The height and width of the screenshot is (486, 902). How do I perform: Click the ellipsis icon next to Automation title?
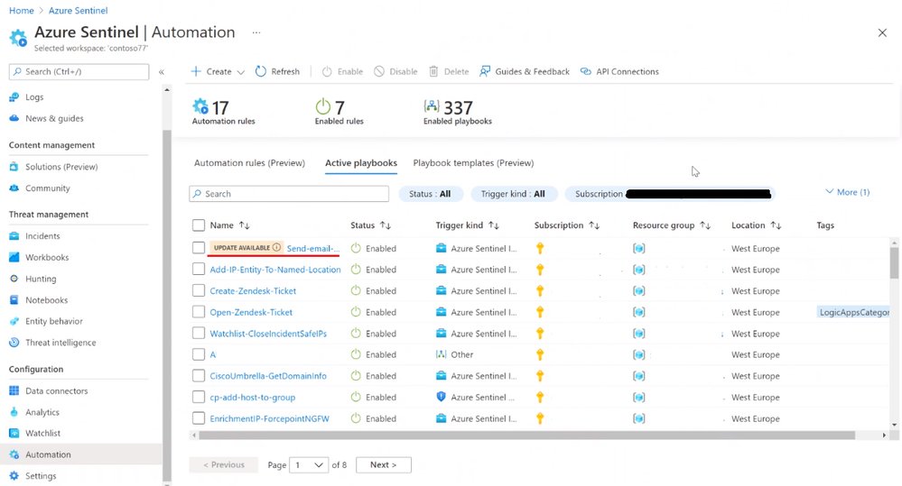click(x=256, y=32)
